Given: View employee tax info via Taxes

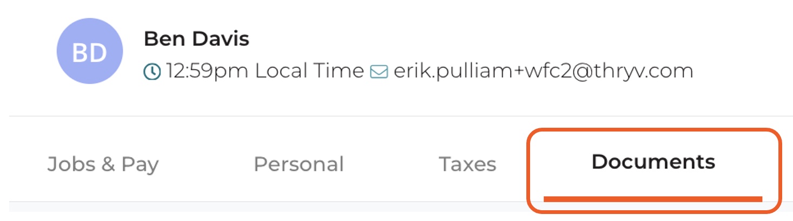Looking at the screenshot, I should tap(467, 164).
